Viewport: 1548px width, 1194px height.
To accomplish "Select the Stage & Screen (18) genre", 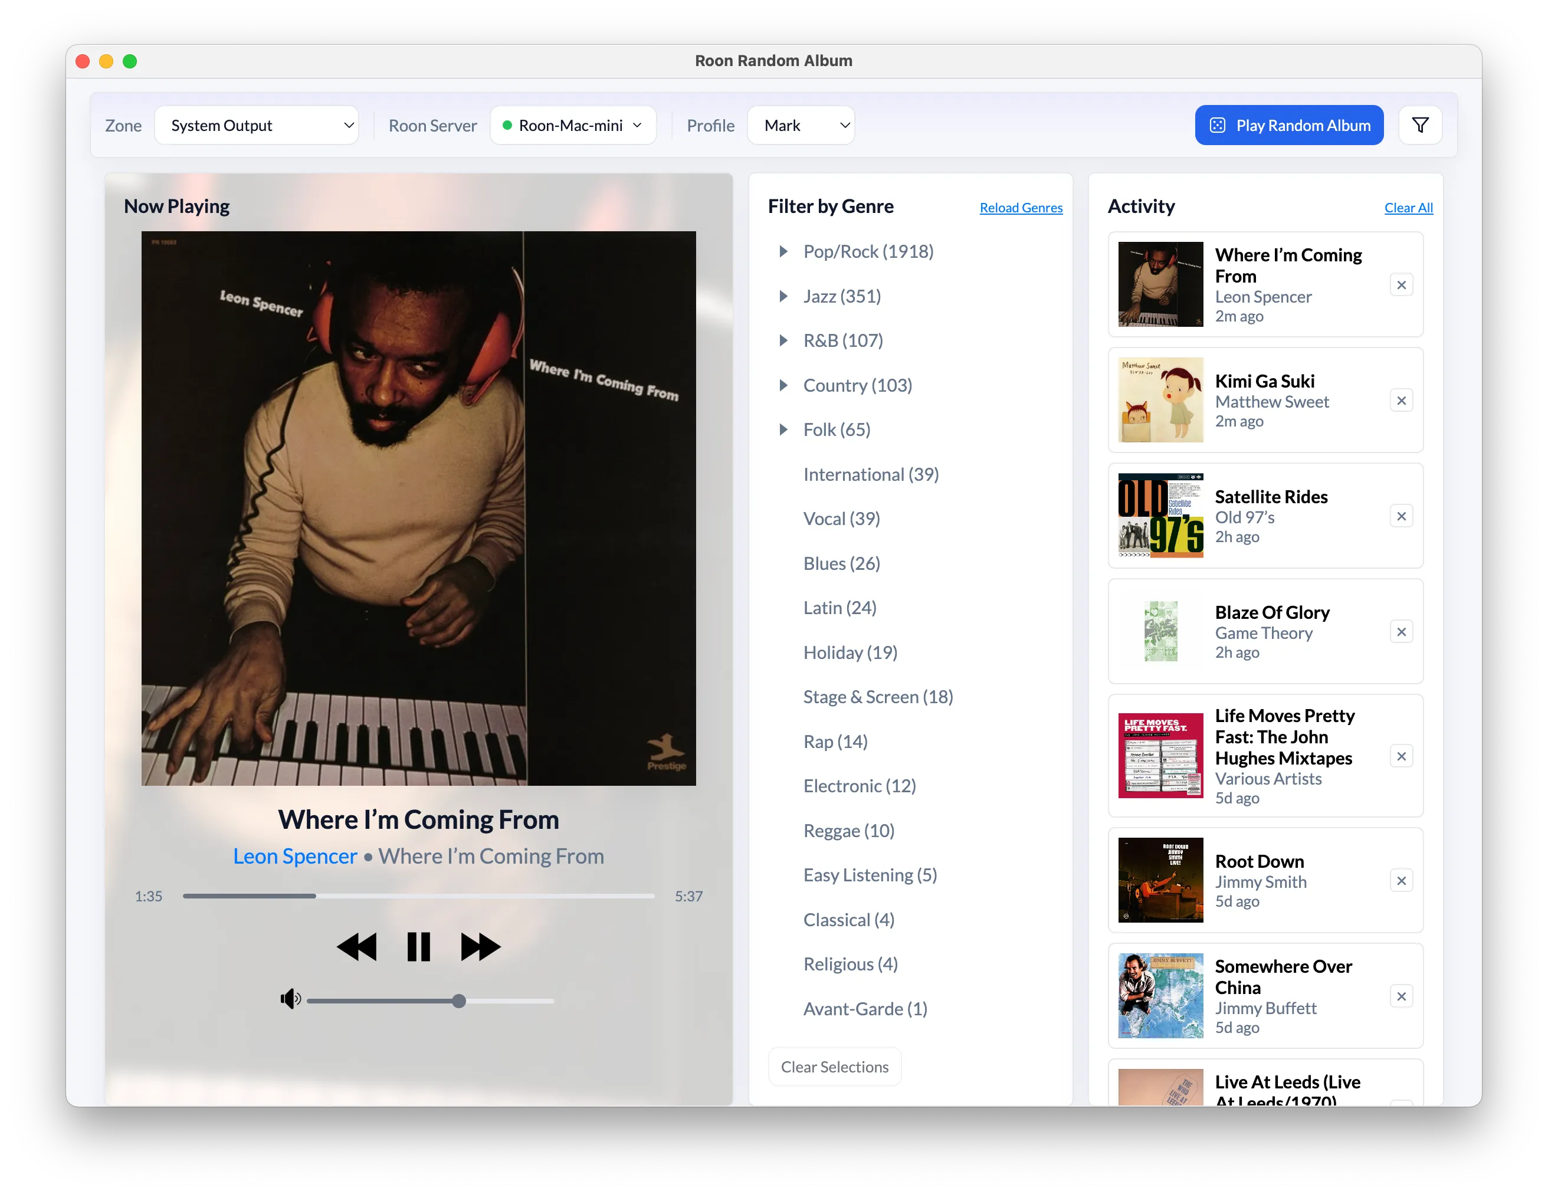I will (878, 697).
